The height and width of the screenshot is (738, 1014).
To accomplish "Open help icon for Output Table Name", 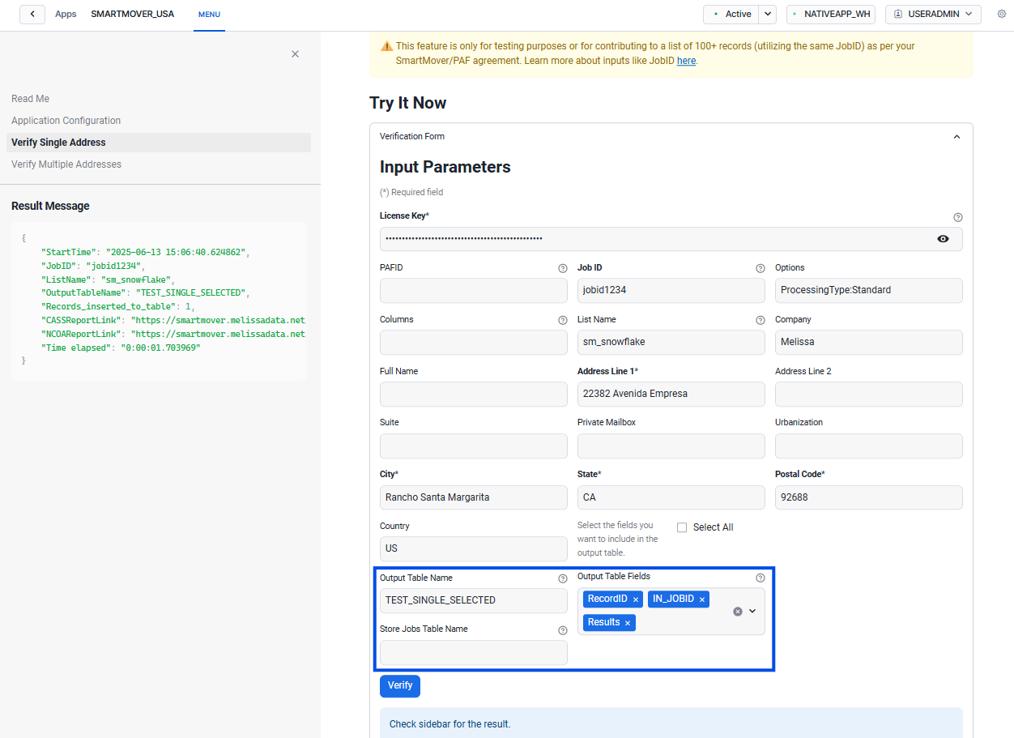I will tap(563, 578).
